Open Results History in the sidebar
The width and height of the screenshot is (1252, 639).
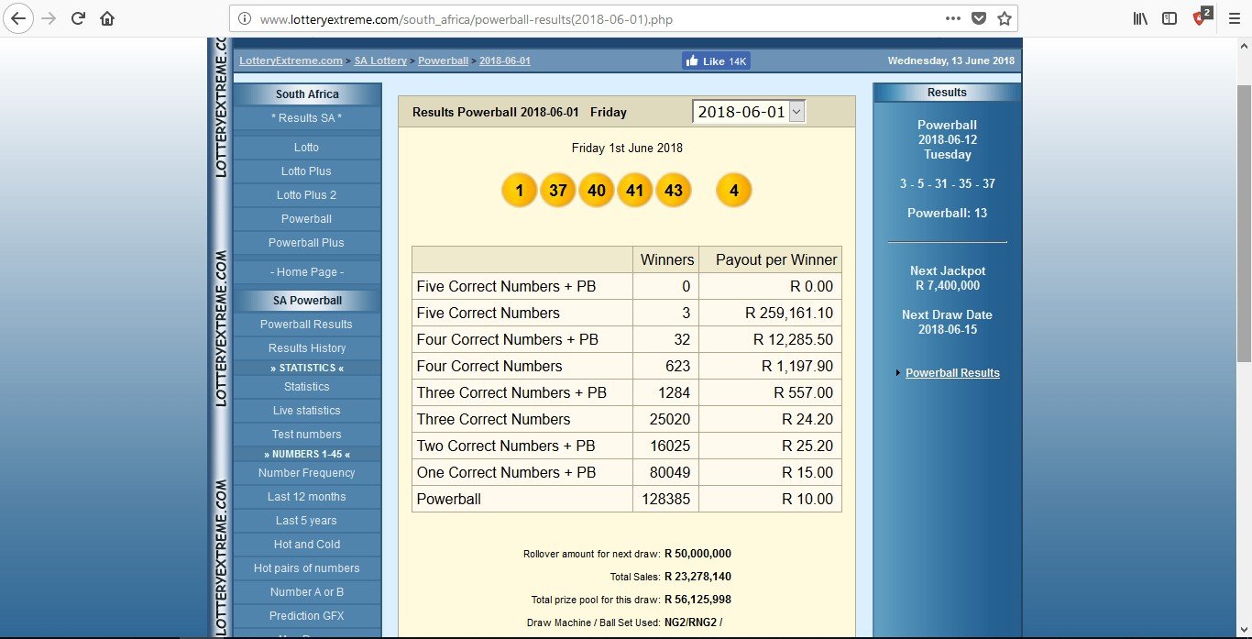point(306,348)
